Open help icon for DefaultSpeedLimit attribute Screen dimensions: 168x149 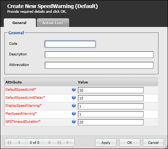point(74,90)
